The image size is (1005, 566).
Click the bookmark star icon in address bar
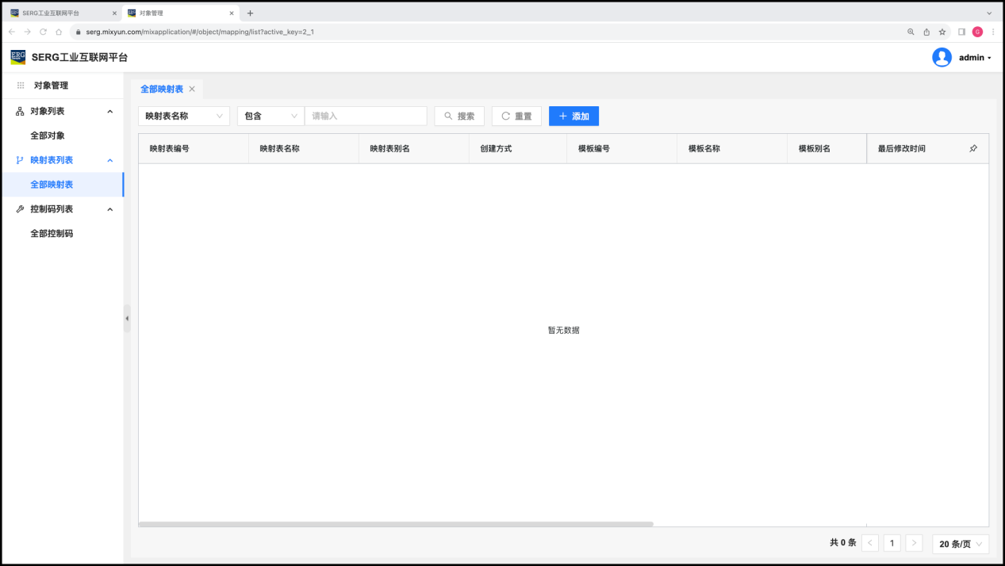pos(942,32)
